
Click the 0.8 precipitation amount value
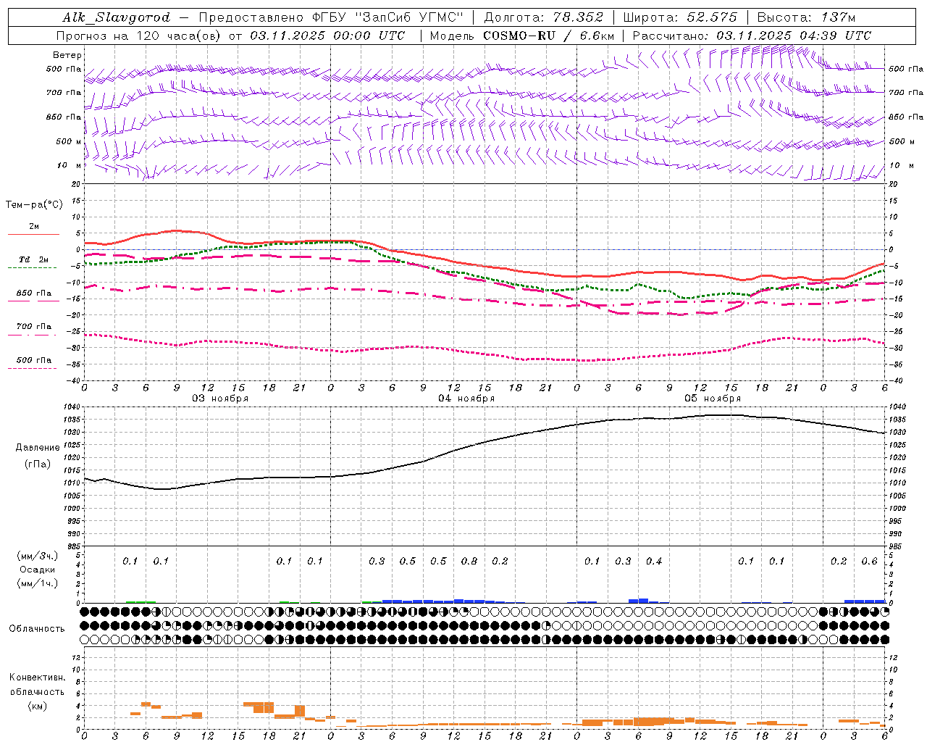469,561
